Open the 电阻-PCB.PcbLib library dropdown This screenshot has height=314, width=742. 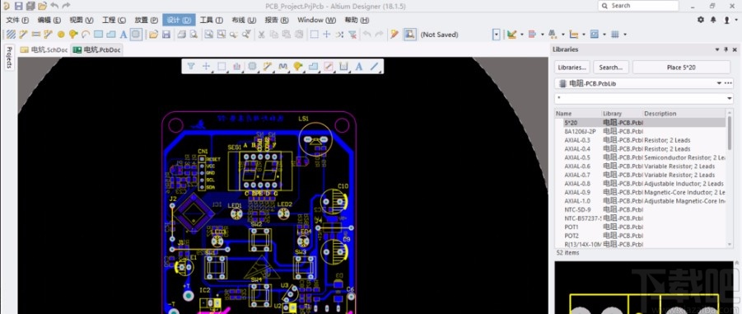click(719, 83)
